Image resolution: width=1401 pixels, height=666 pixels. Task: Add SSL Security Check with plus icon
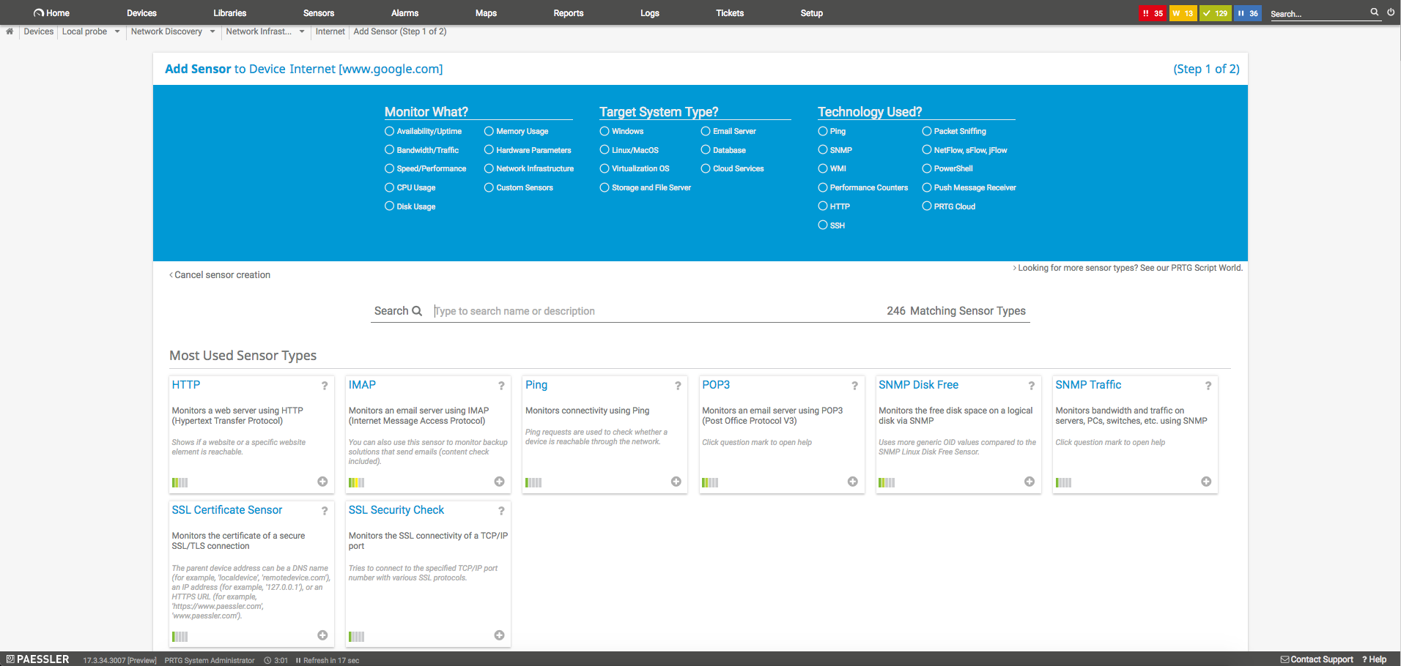(499, 635)
